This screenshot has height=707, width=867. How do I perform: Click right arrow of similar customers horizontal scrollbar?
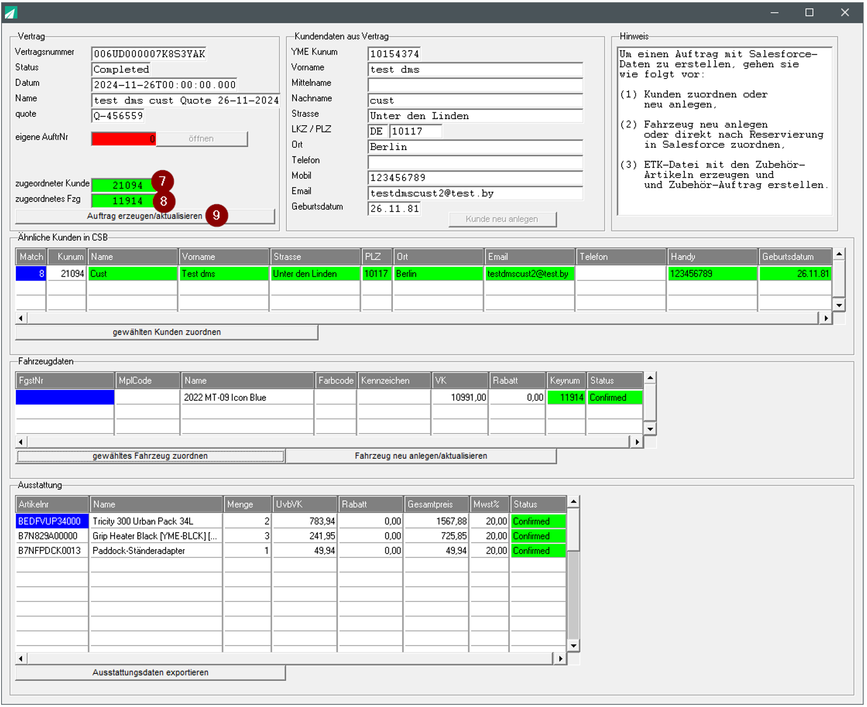pos(825,318)
